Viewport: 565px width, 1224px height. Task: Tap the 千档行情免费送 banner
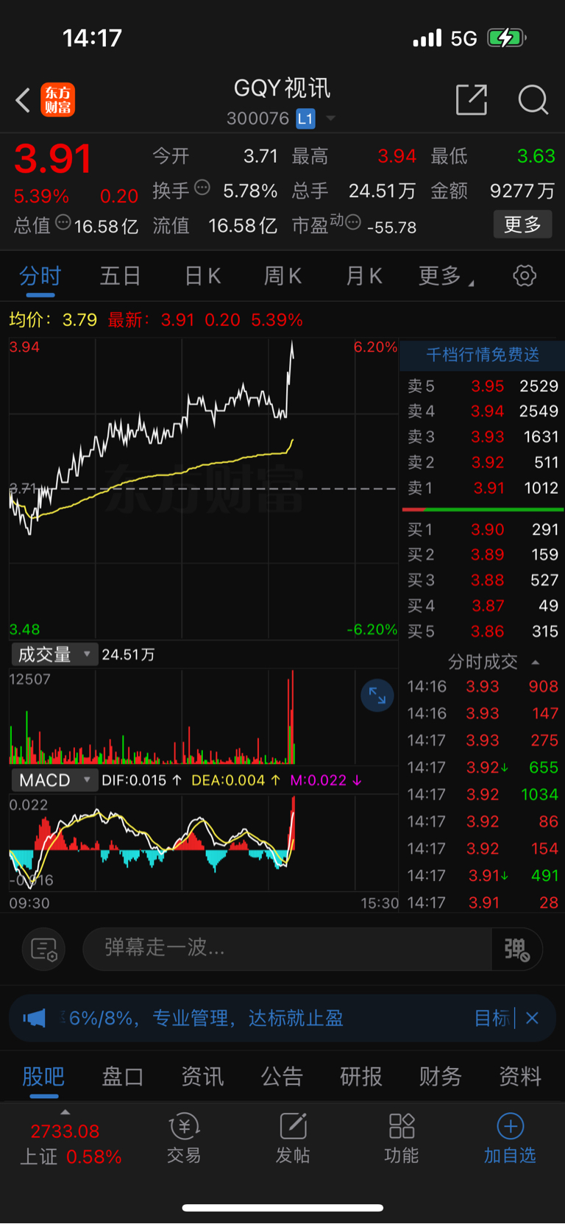(483, 355)
